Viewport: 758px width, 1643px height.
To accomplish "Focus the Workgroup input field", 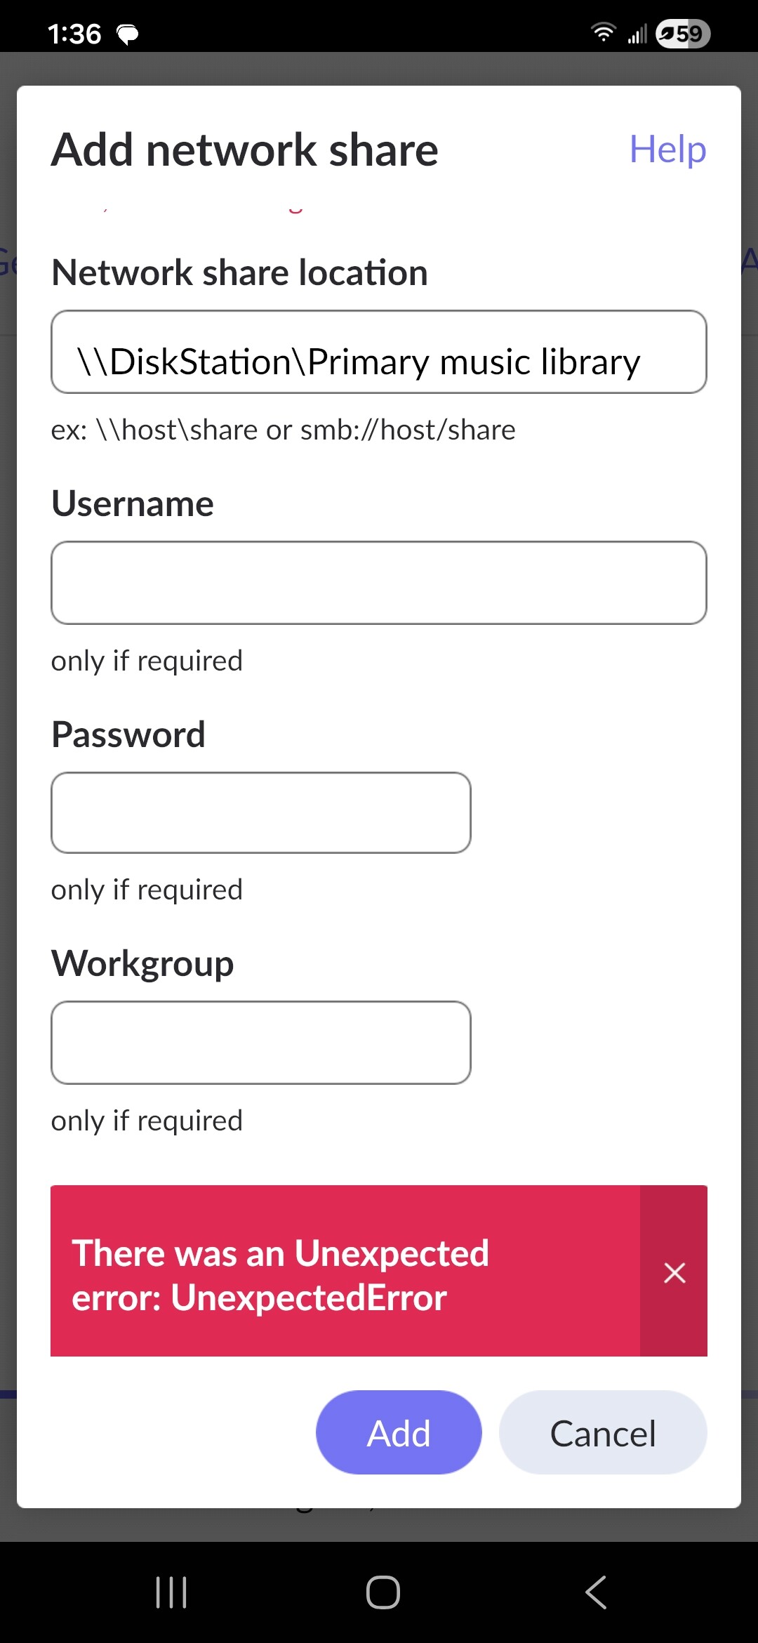I will click(x=261, y=1043).
